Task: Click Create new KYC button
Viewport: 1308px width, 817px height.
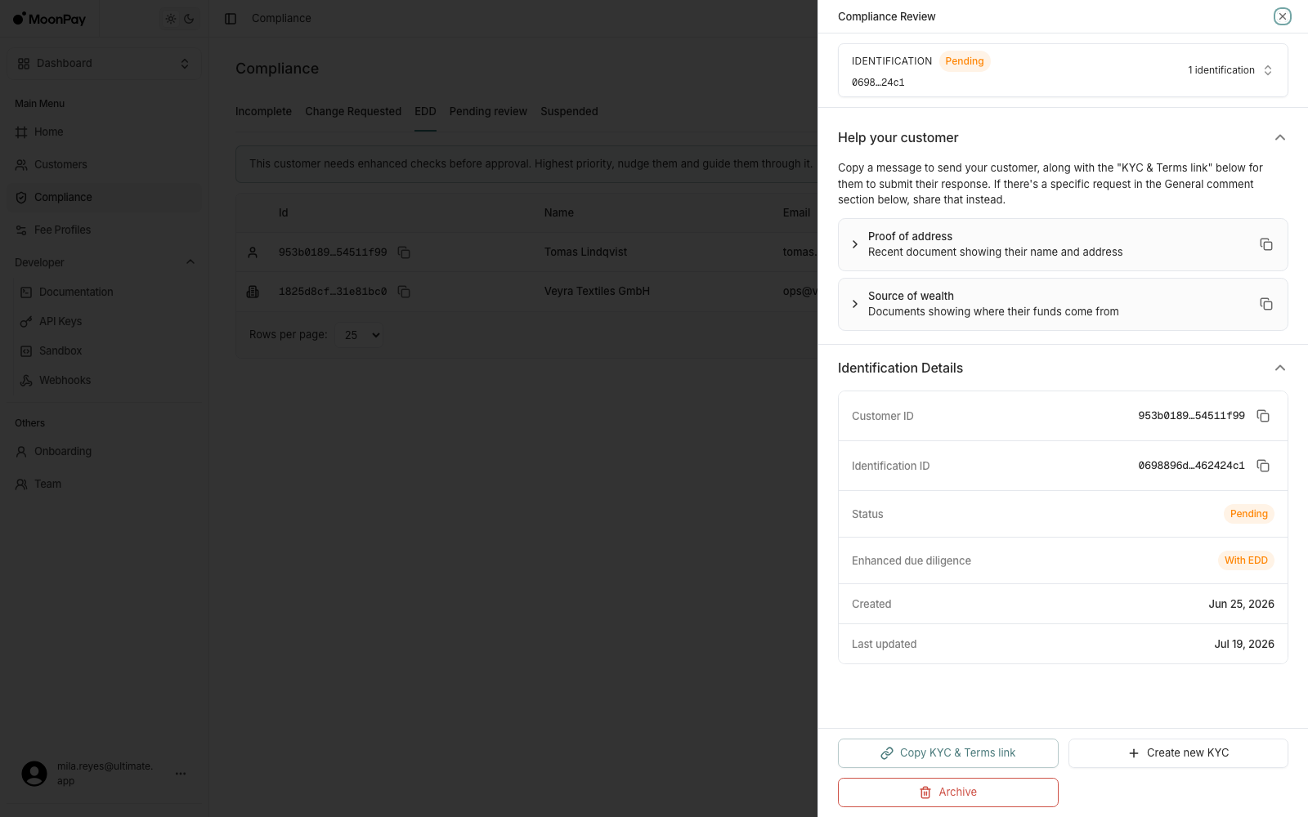Action: (x=1178, y=753)
